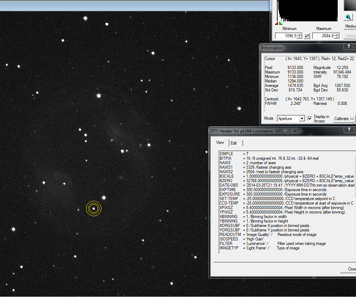Click the Intensity value 91346.484
Viewport: 356px width, 297px height.
342,72
